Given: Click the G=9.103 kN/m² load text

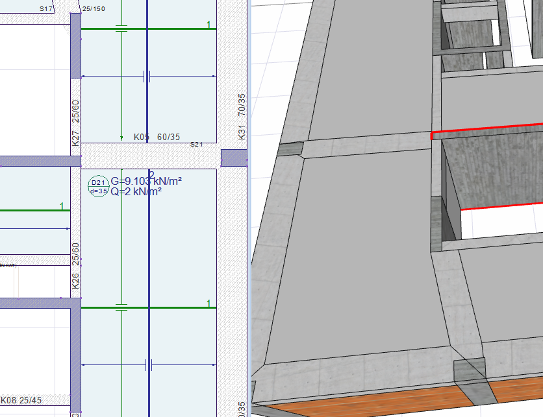Looking at the screenshot, I should [145, 182].
